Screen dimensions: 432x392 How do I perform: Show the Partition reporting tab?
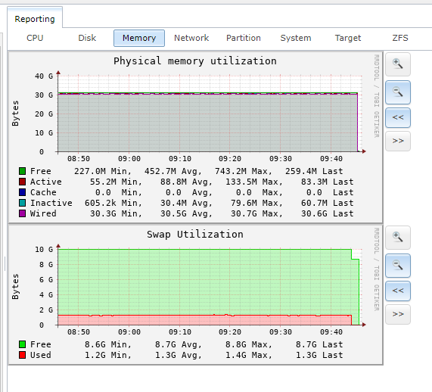pos(244,38)
